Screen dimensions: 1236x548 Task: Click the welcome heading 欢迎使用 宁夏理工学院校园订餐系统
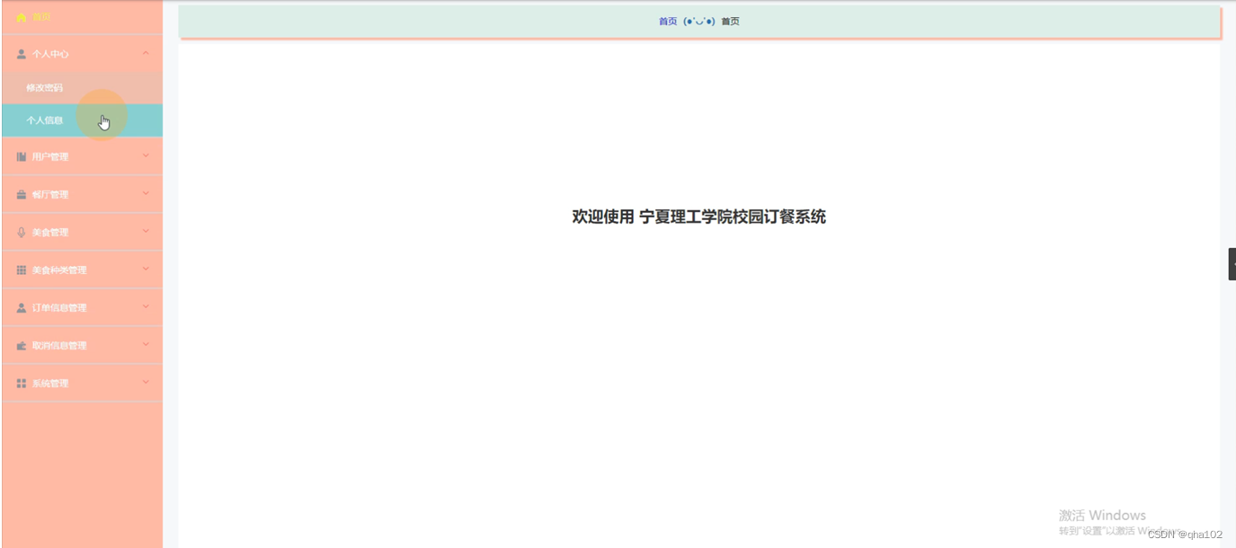click(698, 217)
